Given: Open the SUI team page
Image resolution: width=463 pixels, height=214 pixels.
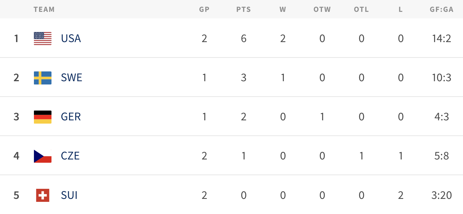Looking at the screenshot, I should tap(69, 195).
